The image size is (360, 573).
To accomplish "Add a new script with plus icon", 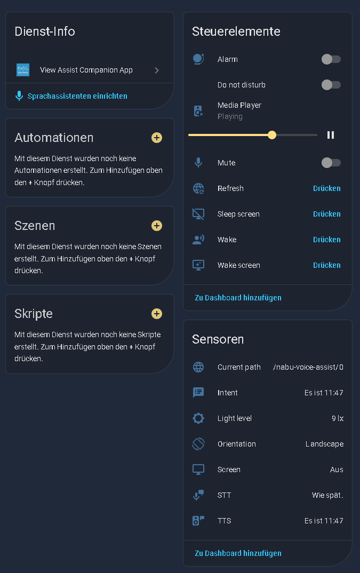I will coord(157,314).
